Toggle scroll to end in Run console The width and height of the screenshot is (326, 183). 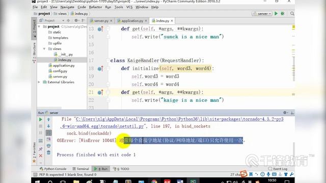(48, 139)
